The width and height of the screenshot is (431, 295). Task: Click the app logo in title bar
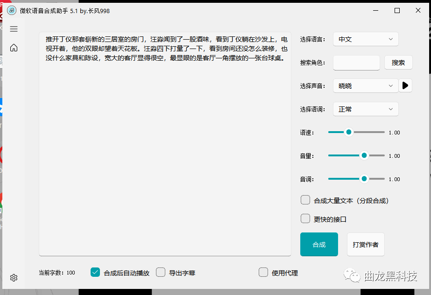12,11
